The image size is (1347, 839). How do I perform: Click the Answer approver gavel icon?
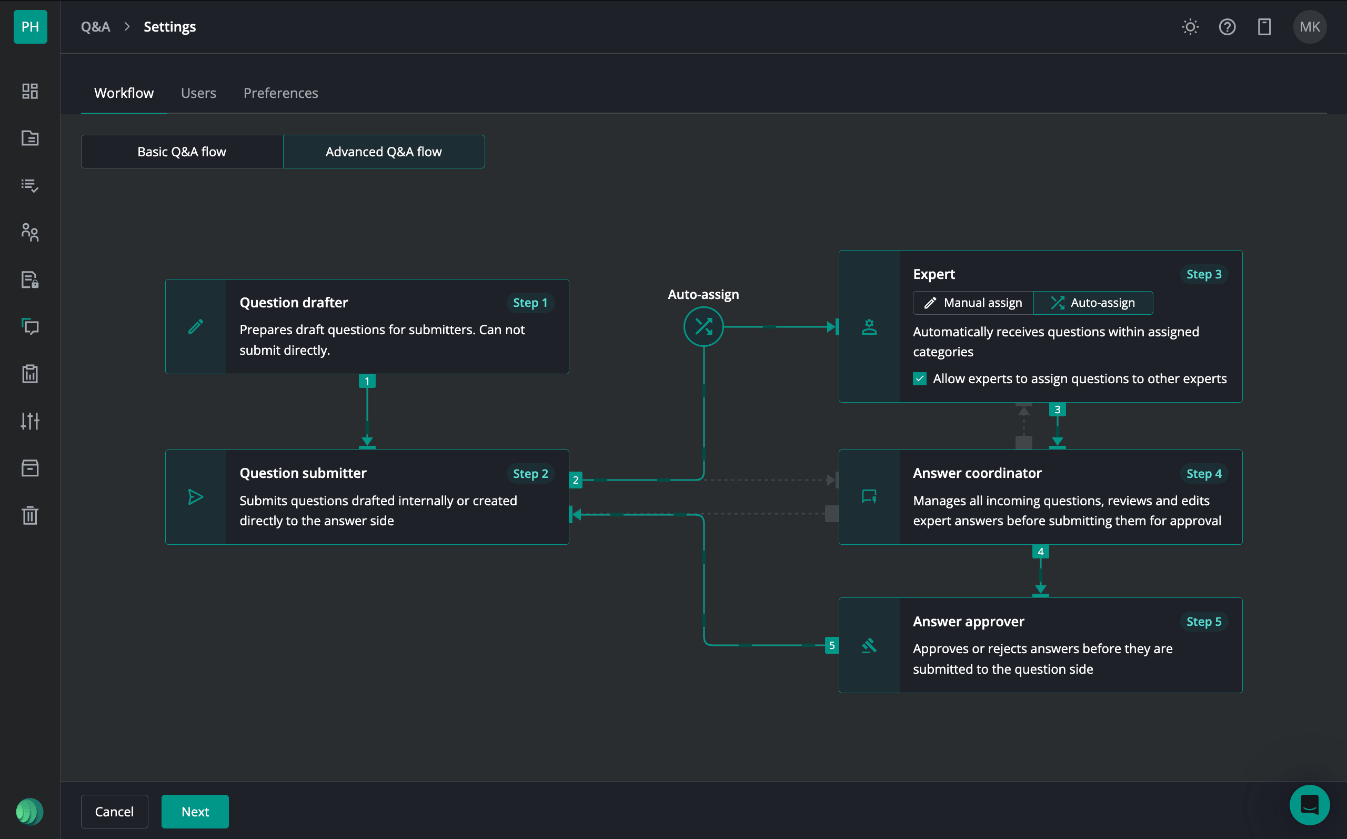tap(869, 645)
